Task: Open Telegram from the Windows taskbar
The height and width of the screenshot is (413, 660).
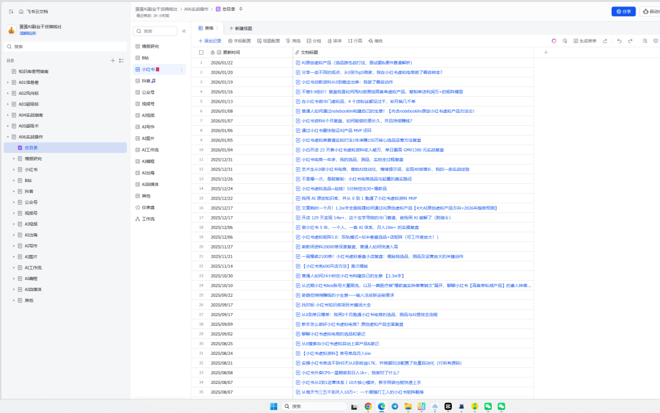Action: (394, 407)
